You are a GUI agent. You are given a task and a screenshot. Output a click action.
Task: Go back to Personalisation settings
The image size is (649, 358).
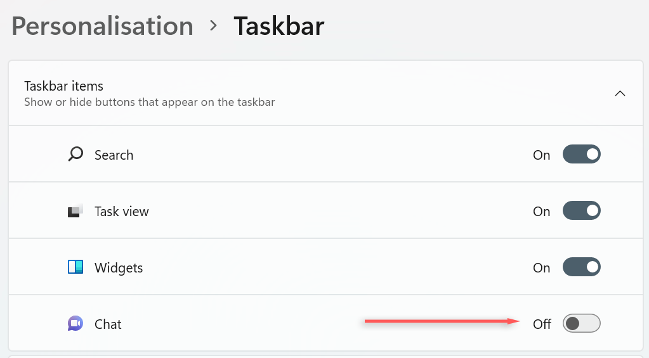pyautogui.click(x=102, y=26)
